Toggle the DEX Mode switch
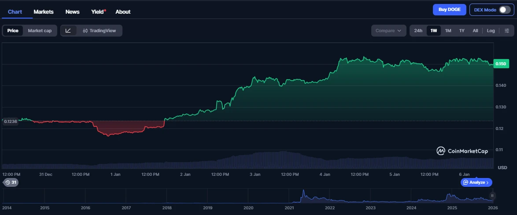The image size is (517, 215). click(505, 10)
